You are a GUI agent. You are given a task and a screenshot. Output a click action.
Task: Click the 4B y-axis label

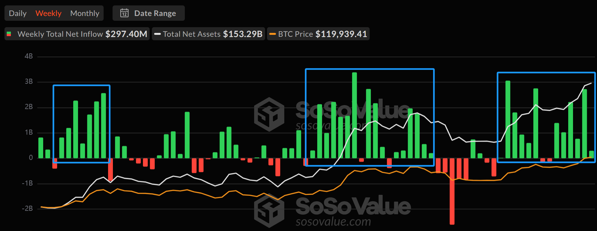[x=29, y=56]
